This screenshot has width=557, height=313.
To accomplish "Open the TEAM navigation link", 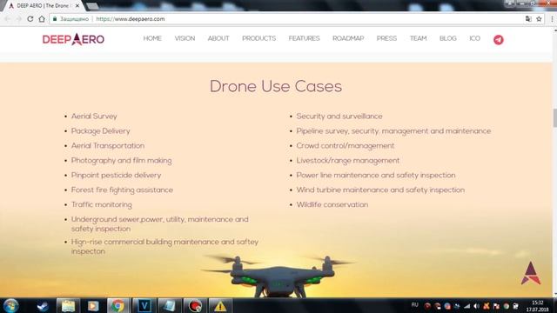I will coord(418,38).
